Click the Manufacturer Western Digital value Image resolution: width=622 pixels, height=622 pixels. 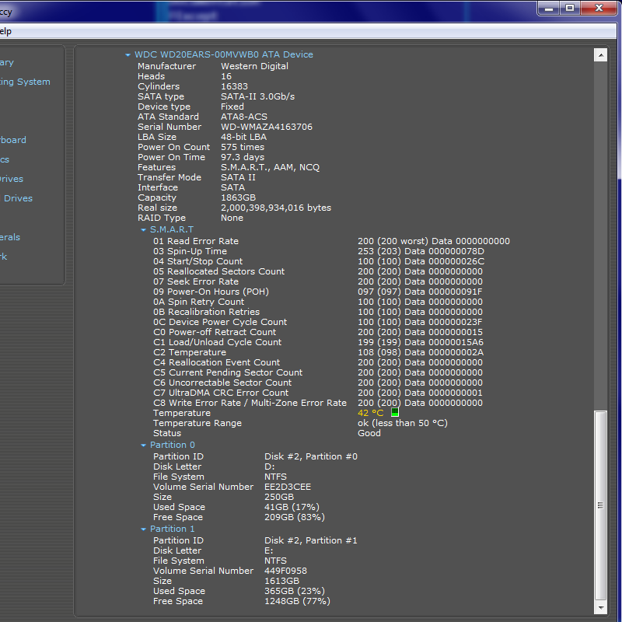tap(254, 66)
